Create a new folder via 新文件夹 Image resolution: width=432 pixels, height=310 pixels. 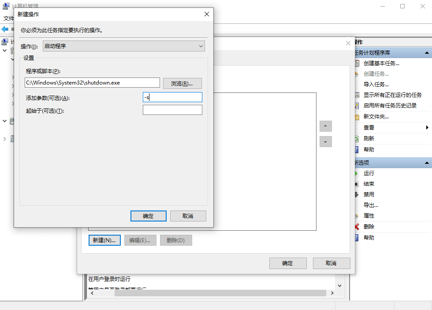pos(376,117)
